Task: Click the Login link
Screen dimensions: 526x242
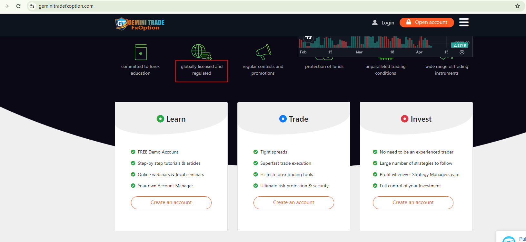Action: tap(383, 23)
